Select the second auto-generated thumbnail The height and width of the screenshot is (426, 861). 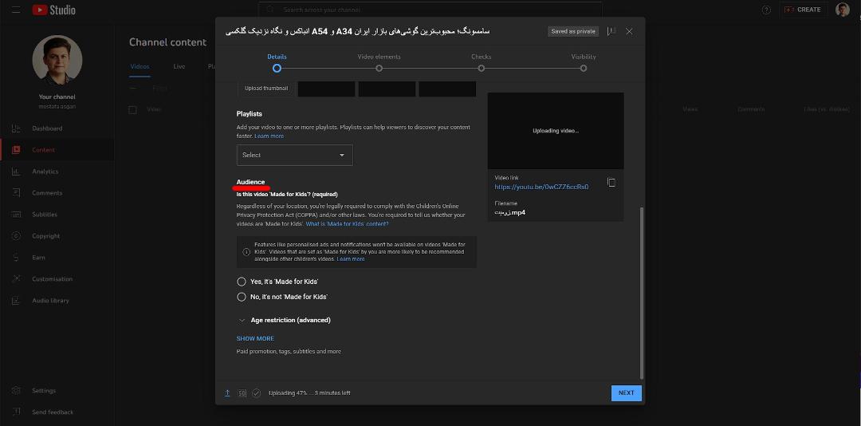[x=387, y=89]
